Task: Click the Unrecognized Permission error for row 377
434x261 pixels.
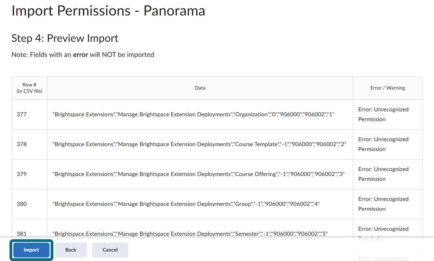Action: coord(383,115)
